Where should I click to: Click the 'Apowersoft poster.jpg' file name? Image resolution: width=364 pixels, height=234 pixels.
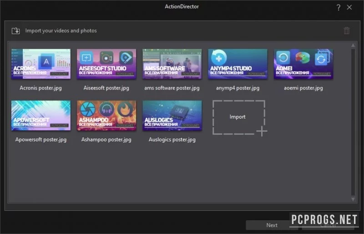point(41,139)
